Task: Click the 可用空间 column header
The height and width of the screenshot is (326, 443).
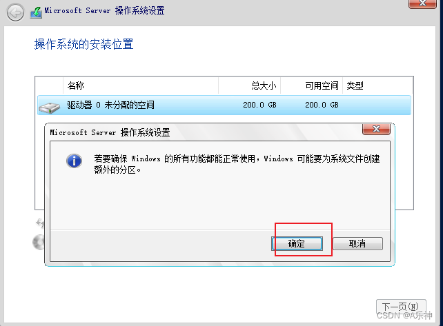Action: click(x=312, y=85)
